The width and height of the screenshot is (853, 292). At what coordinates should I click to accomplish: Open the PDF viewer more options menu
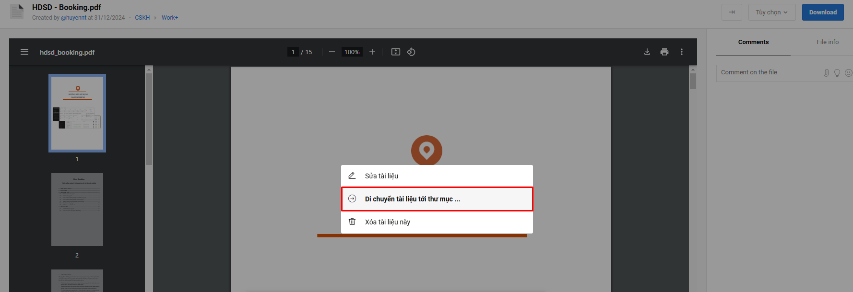point(682,52)
